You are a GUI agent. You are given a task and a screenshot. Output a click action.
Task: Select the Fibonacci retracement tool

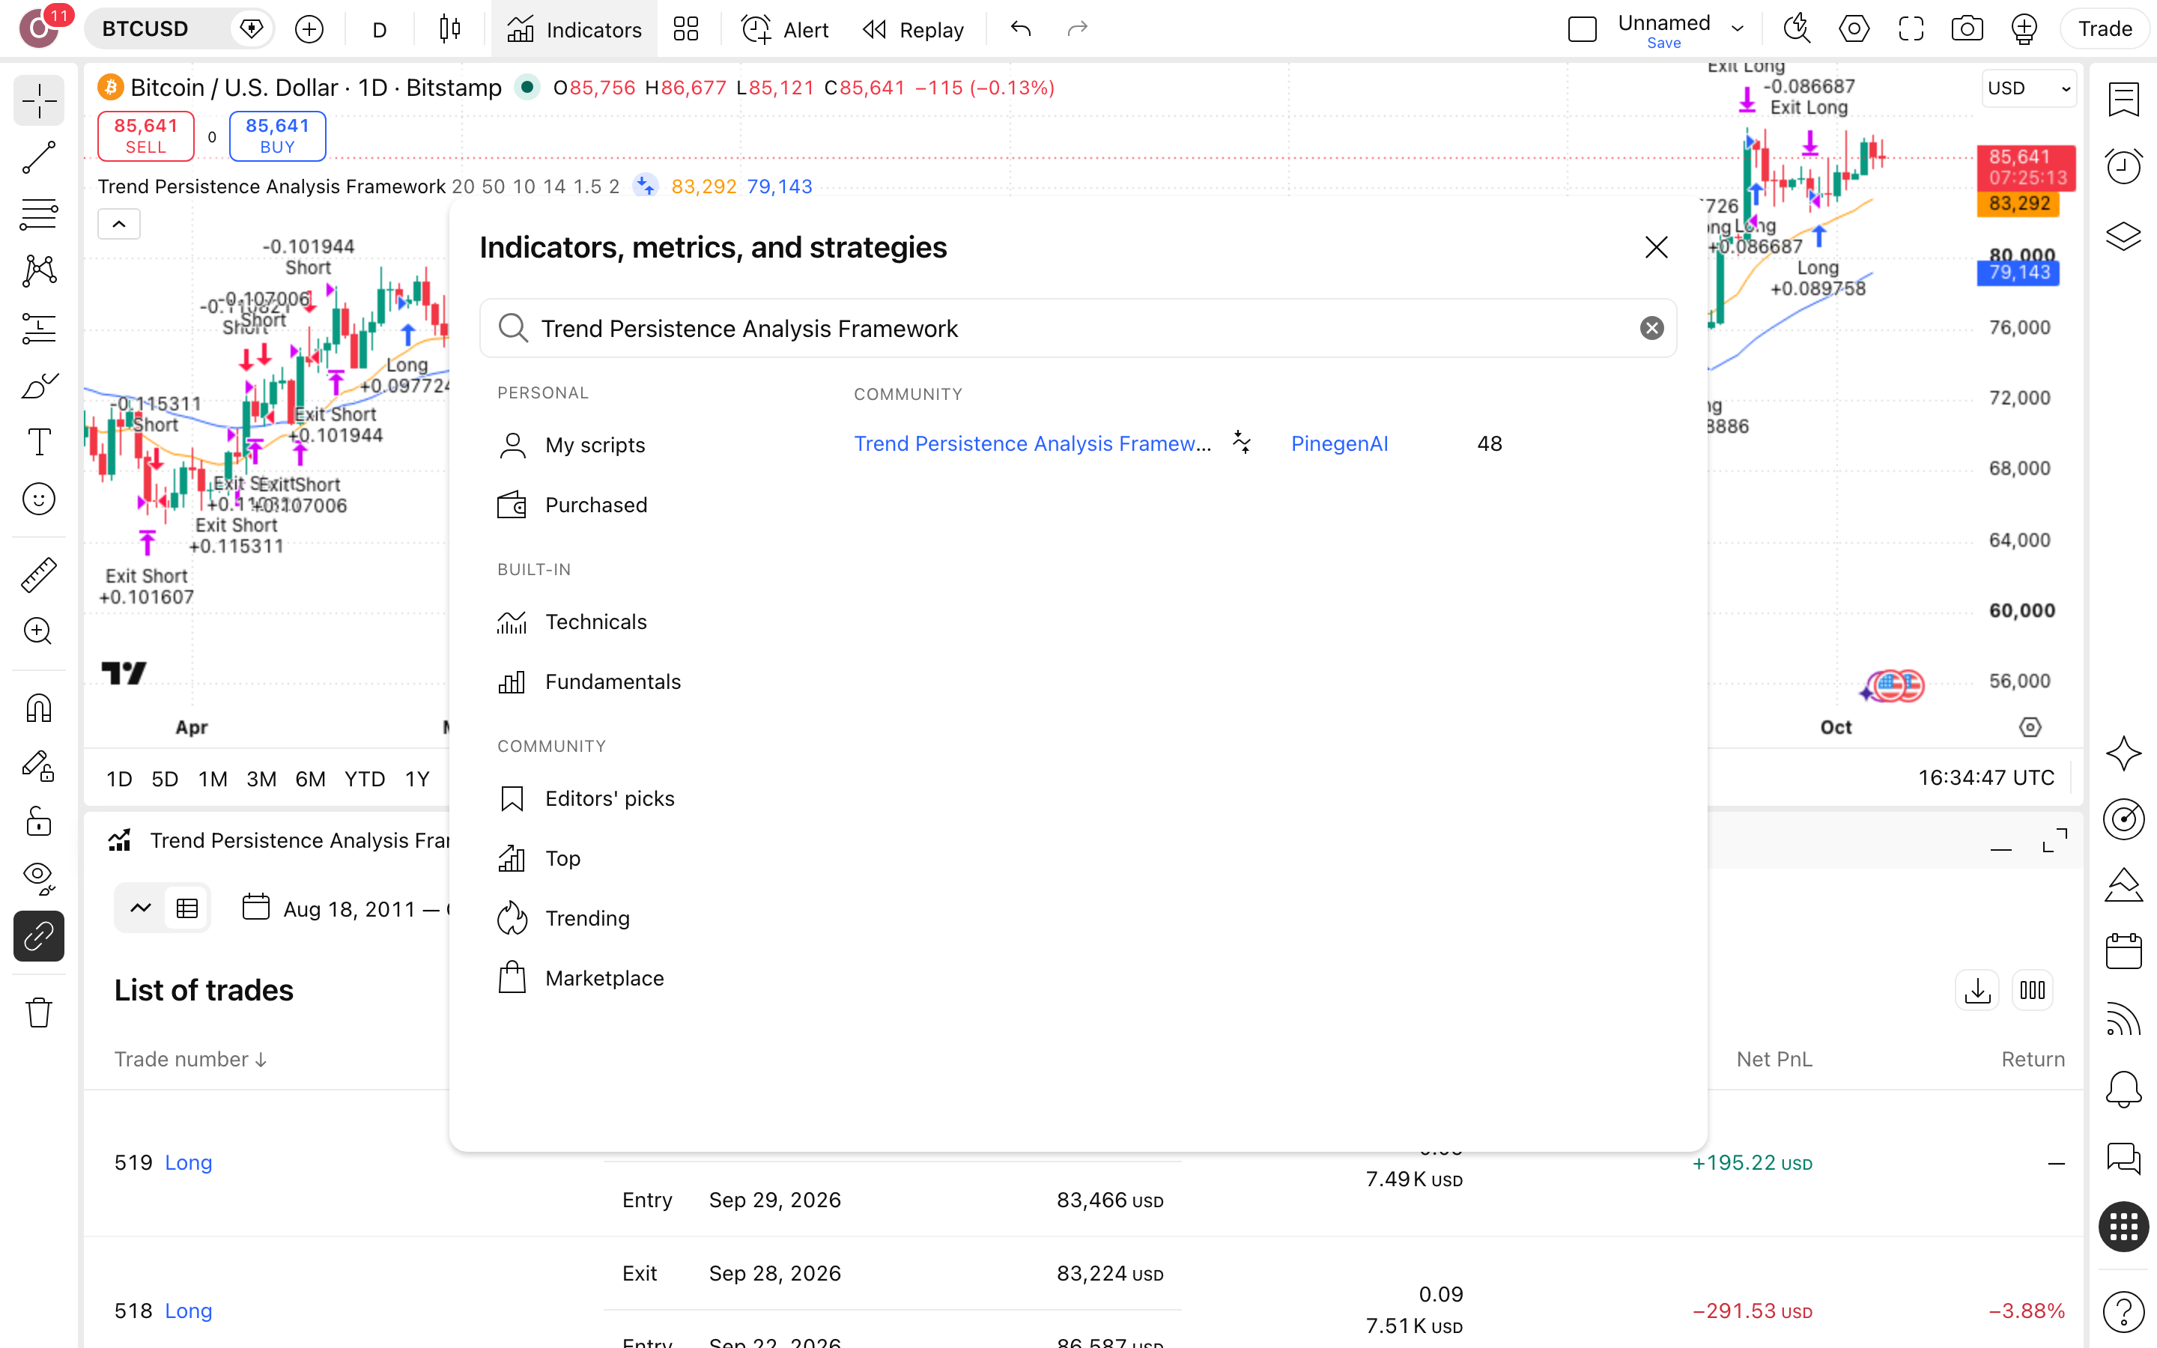point(38,214)
